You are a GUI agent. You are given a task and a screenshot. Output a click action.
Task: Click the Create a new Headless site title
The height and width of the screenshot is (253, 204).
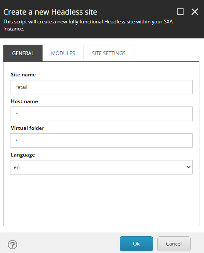50,12
